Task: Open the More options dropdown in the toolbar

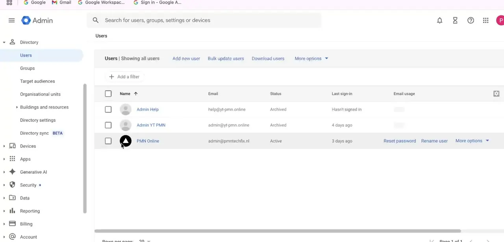Action: pyautogui.click(x=311, y=59)
